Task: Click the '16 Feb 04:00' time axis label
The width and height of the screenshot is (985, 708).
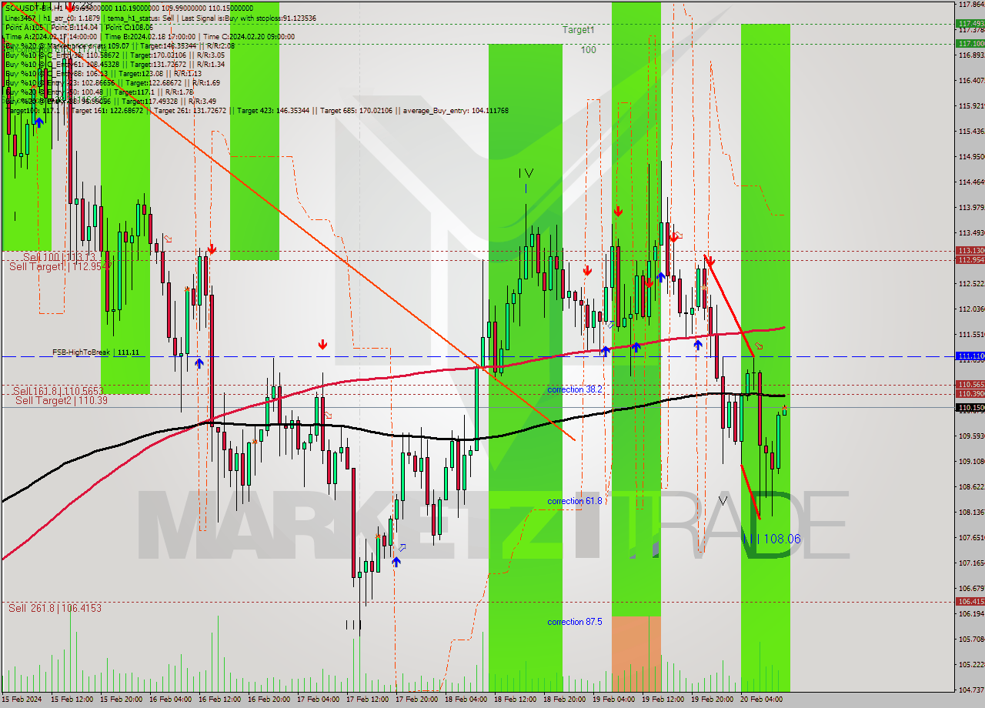Action: point(170,700)
